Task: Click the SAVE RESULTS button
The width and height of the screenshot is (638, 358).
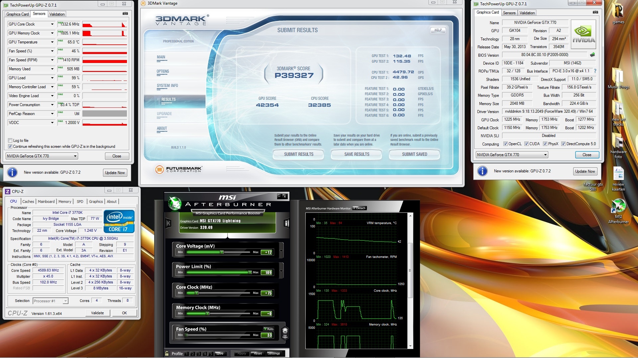Action: (x=357, y=154)
